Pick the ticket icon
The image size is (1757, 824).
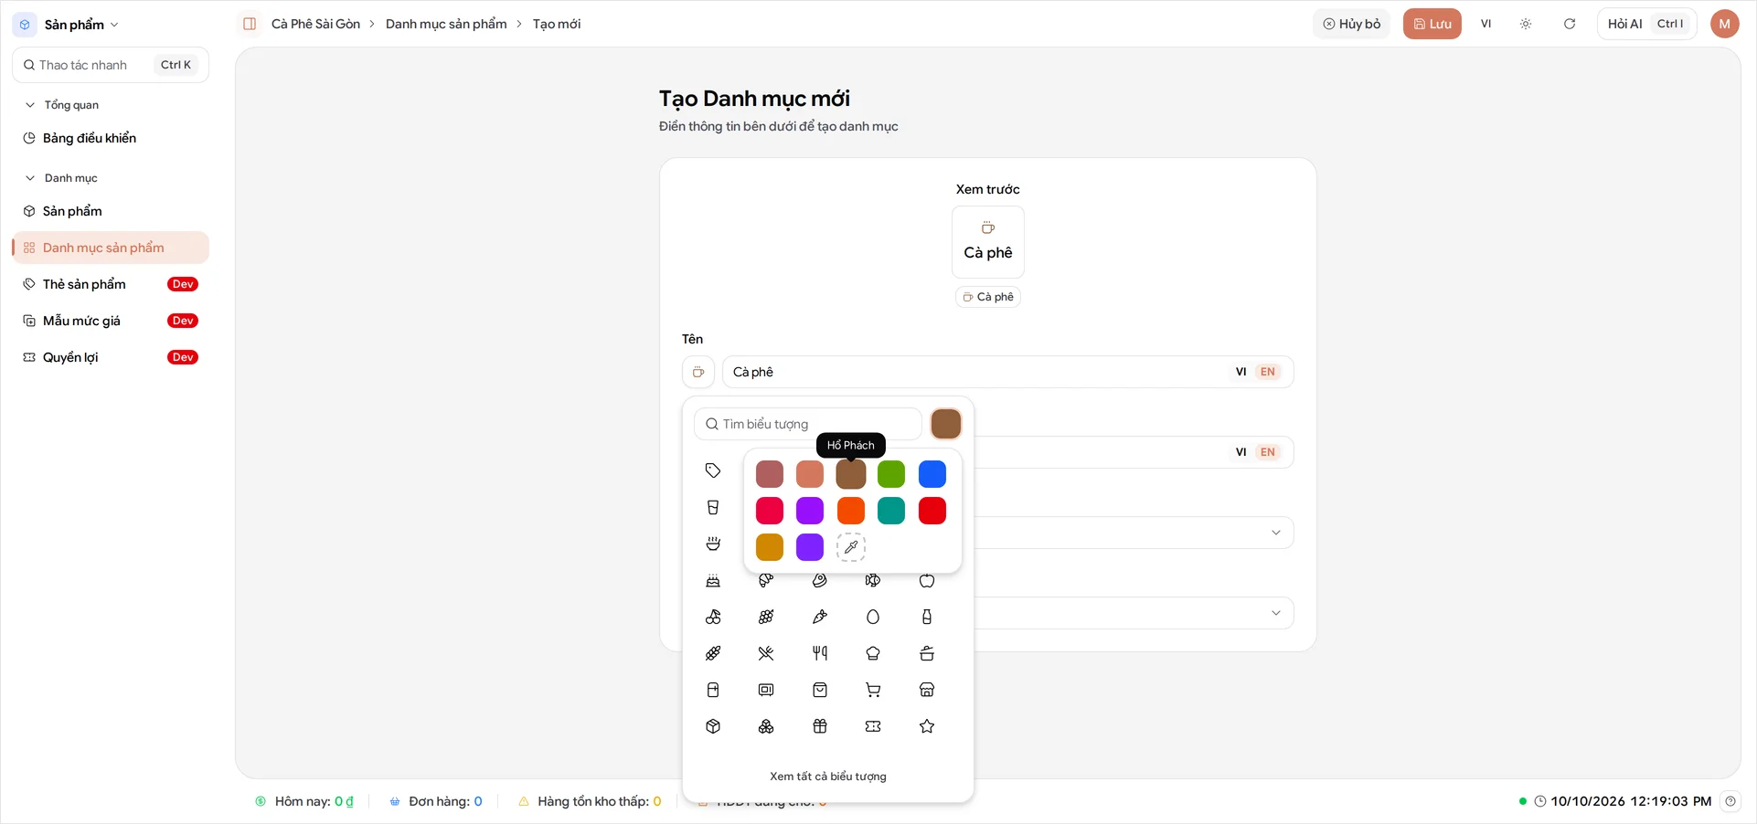873,726
